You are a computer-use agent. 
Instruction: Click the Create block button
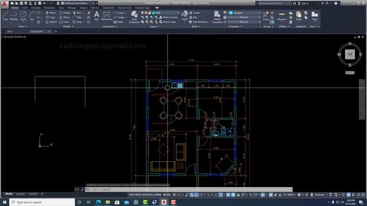click(194, 13)
